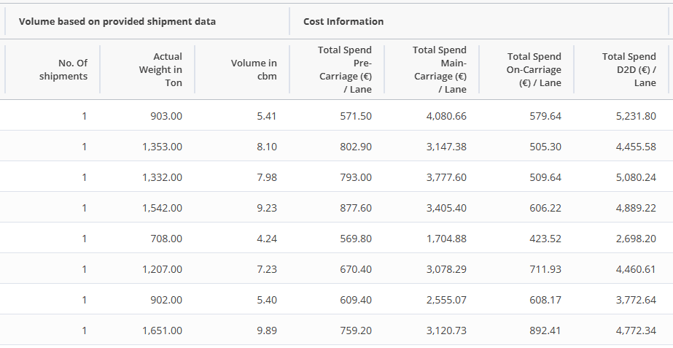The height and width of the screenshot is (348, 673).
Task: Click main-carriage spend 3,777.60
Action: tap(446, 177)
